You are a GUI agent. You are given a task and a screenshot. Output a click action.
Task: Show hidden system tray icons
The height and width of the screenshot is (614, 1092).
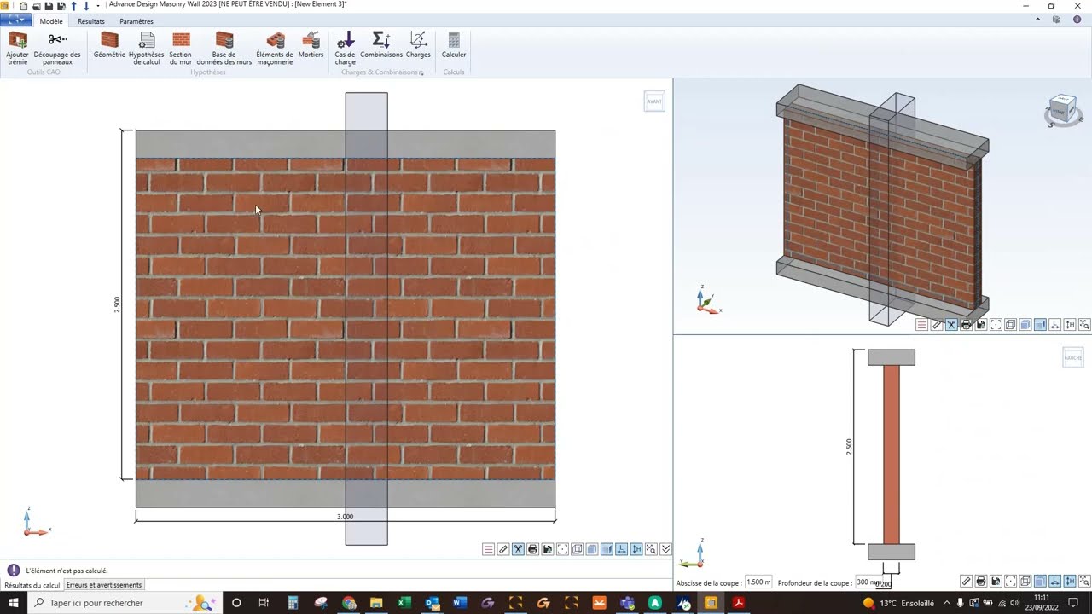click(946, 603)
